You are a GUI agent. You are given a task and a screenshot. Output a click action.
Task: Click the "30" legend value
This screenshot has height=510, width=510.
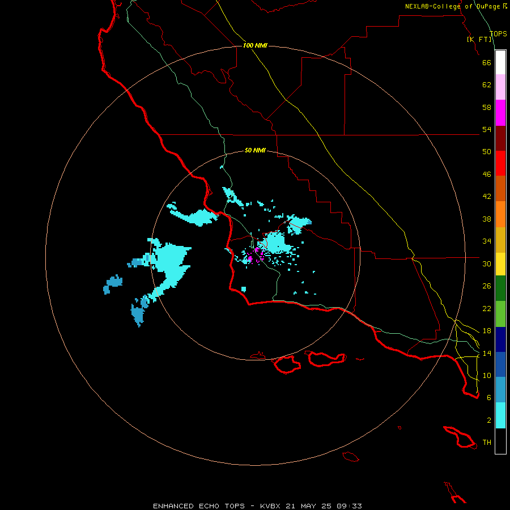[487, 263]
